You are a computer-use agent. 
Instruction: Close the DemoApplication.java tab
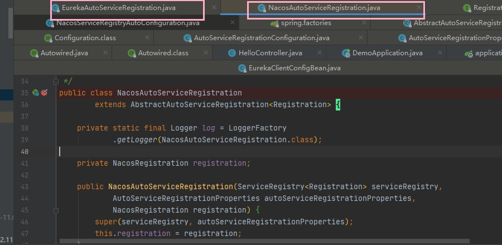tap(440, 52)
